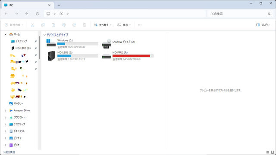Open the three-dot more options menu
This screenshot has height=155, width=276.
coord(140,25)
